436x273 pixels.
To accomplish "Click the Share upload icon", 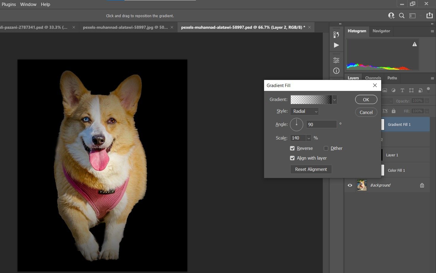I will click(x=429, y=15).
